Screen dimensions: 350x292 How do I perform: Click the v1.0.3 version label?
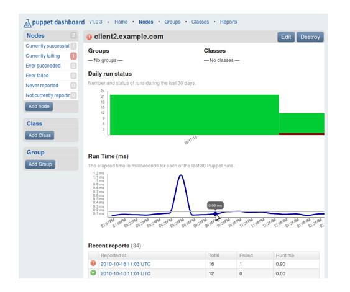click(96, 22)
